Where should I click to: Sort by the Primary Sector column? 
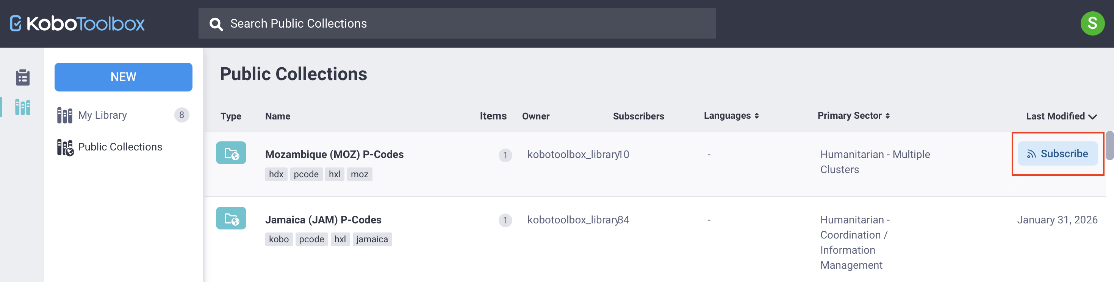(x=853, y=116)
